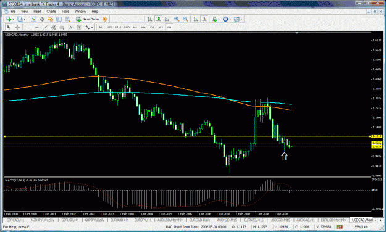The width and height of the screenshot is (386, 232).
Task: Zoom out of the chart
Action: [185, 19]
